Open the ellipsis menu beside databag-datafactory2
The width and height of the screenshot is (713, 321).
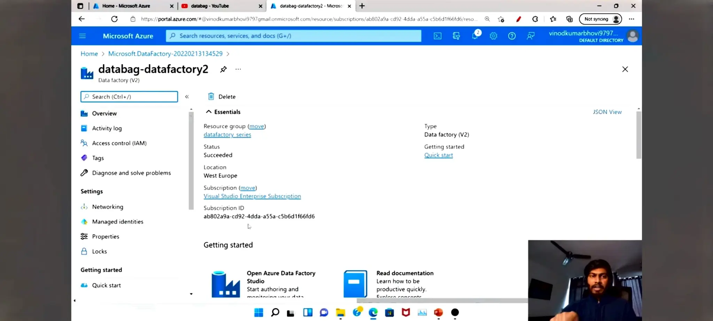point(238,69)
